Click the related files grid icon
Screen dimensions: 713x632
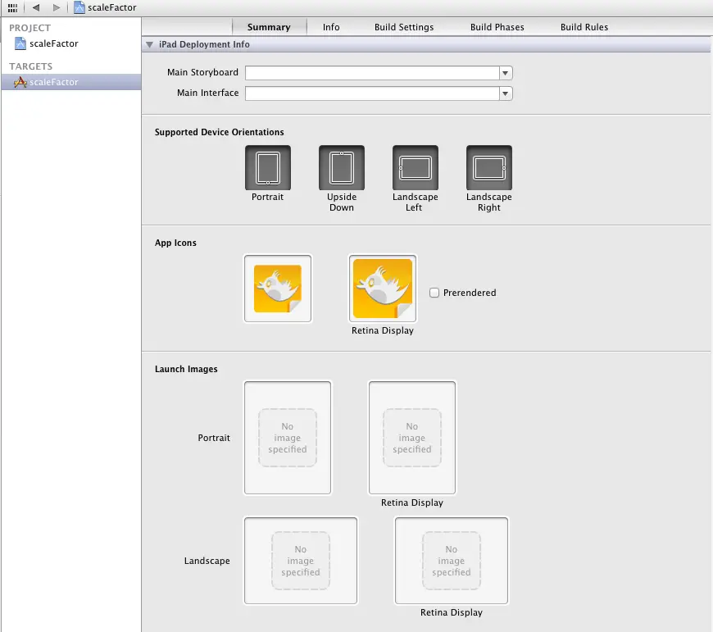coord(12,7)
